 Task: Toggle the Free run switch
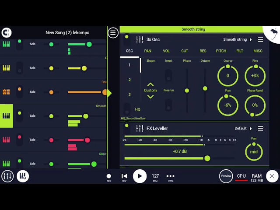[x=168, y=105]
